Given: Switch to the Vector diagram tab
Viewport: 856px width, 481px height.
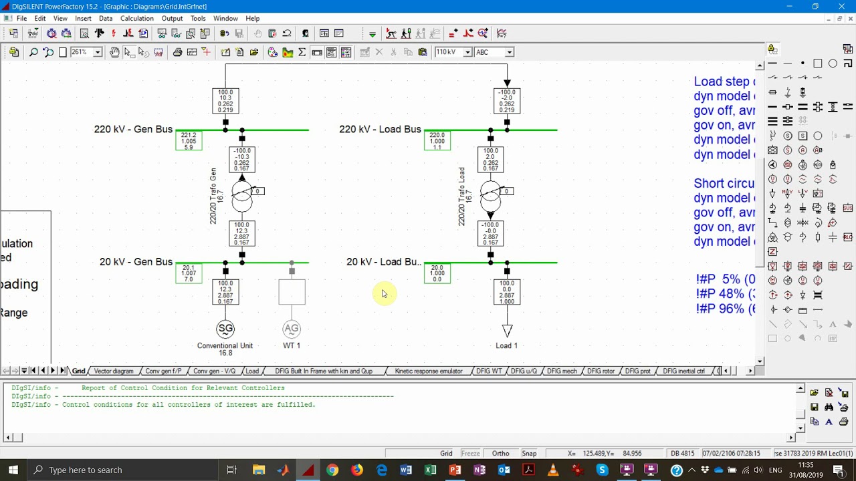Looking at the screenshot, I should tap(114, 371).
